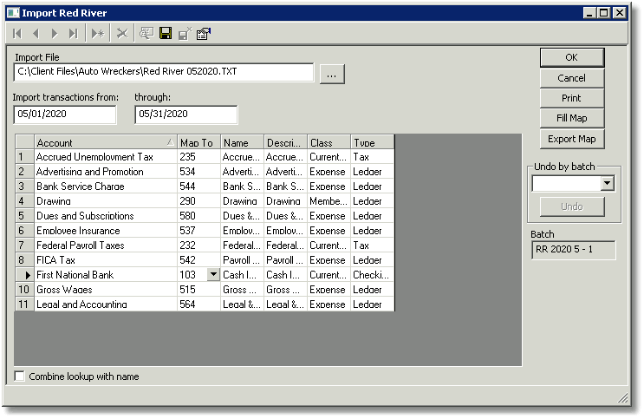Toggle Combine lookup with name checkbox
Screen dimensions: 644x419
[x=19, y=376]
